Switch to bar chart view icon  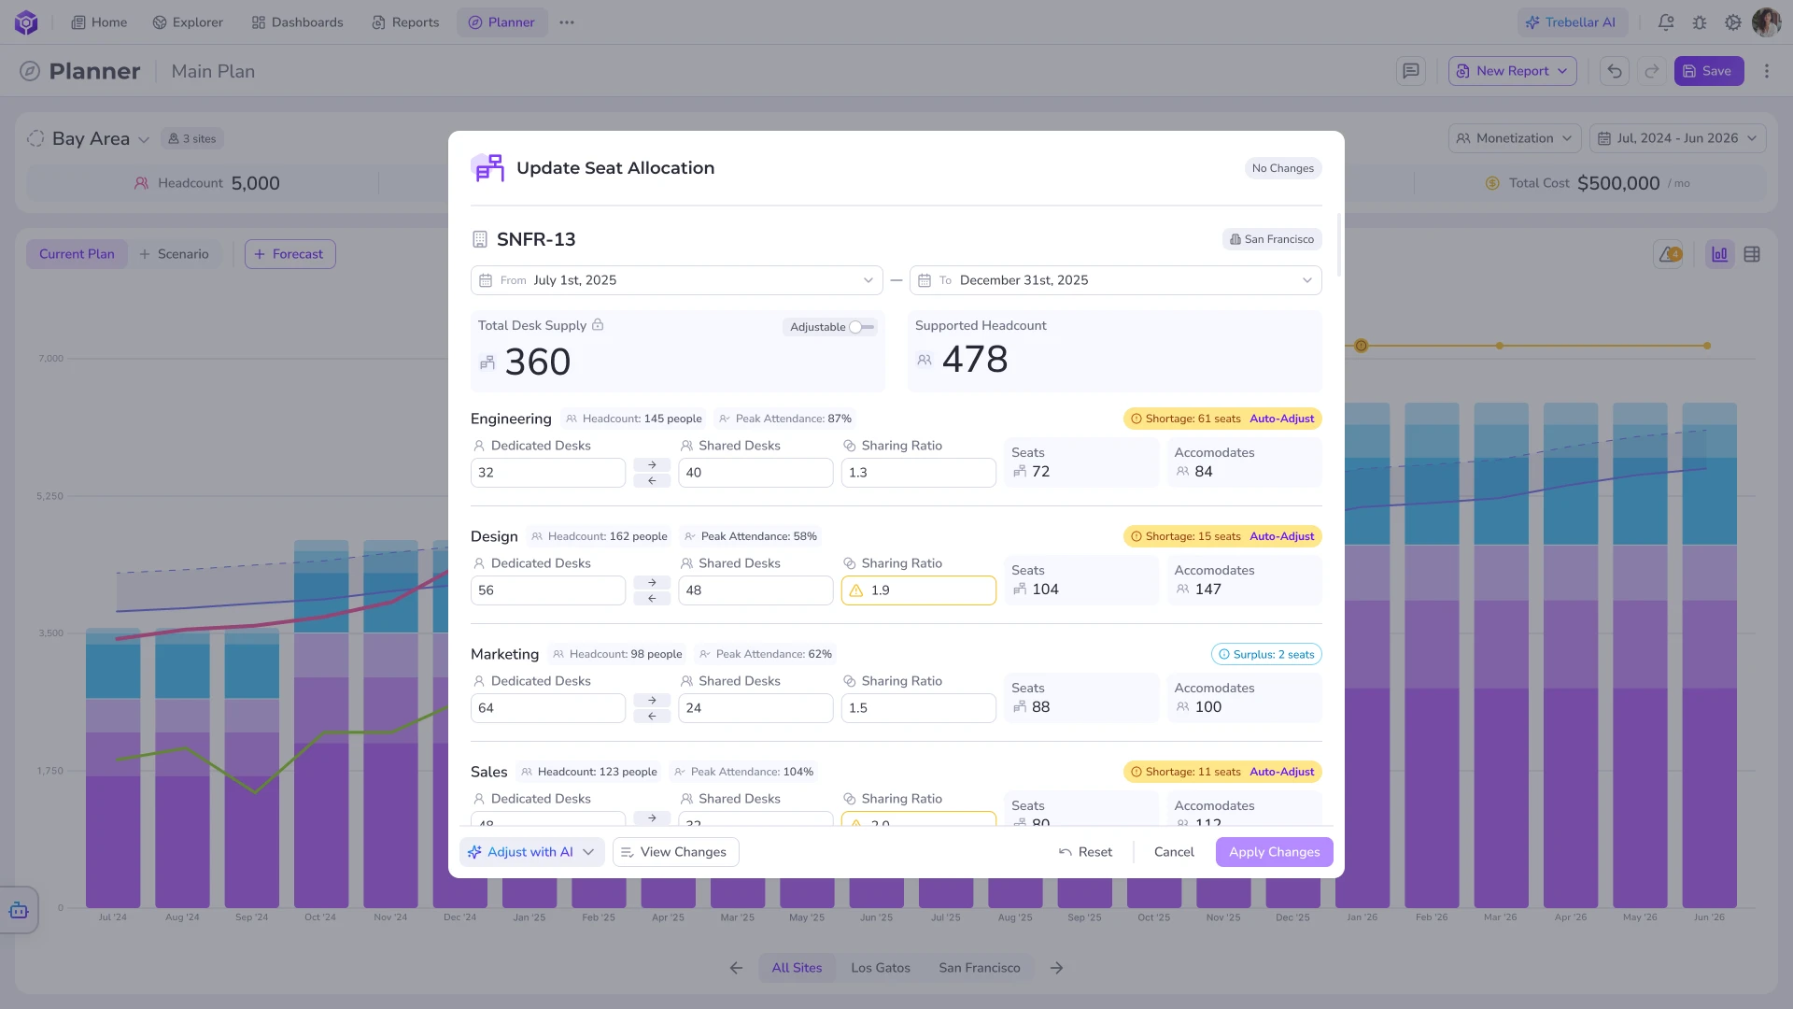point(1719,254)
